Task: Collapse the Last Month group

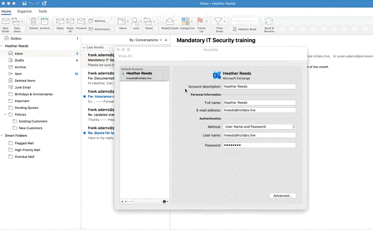Action: (x=84, y=47)
